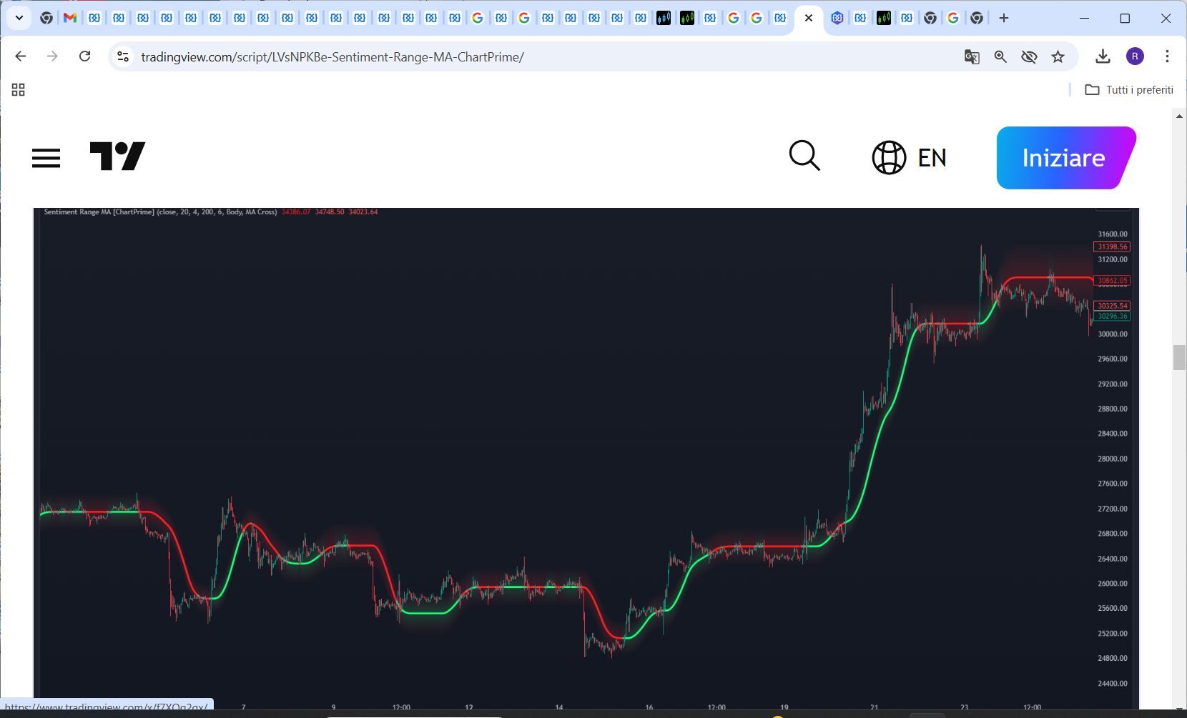The image size is (1187, 718).
Task: Click the 31200.00 price axis label
Action: click(1113, 260)
